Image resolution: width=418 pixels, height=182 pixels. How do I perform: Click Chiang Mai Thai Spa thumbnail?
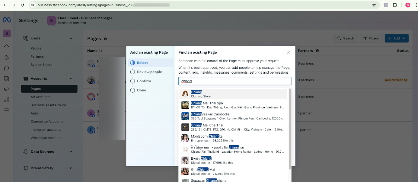point(185,105)
